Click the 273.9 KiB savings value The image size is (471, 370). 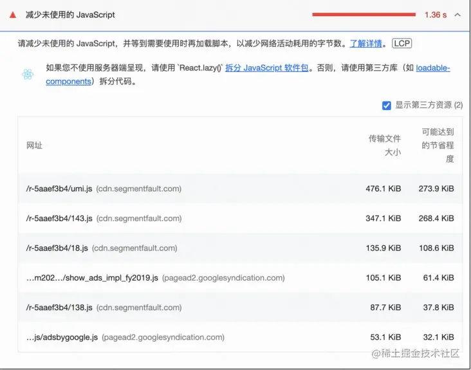point(436,189)
